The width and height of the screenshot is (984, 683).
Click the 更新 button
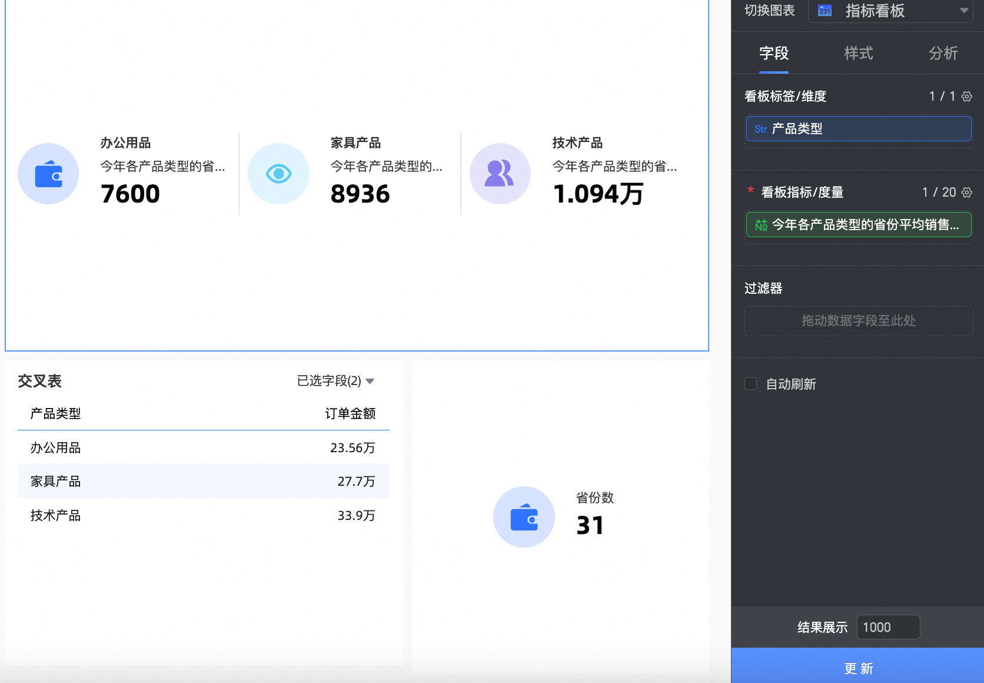[x=857, y=666]
